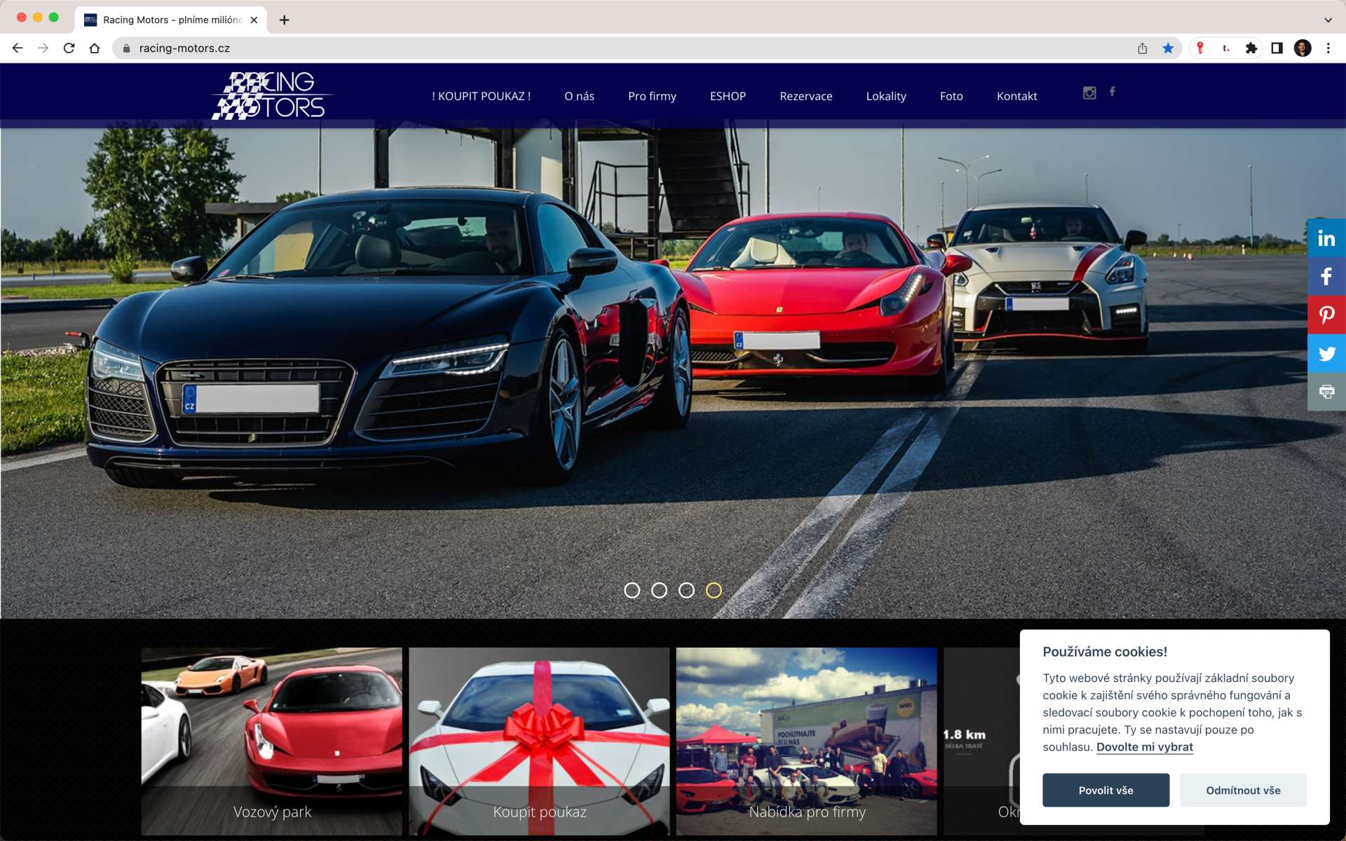Share page via Facebook sidebar icon
1346x841 pixels.
(x=1326, y=277)
